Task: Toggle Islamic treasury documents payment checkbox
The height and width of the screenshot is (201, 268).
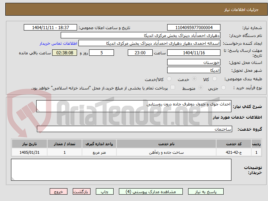Action: tap(173, 87)
